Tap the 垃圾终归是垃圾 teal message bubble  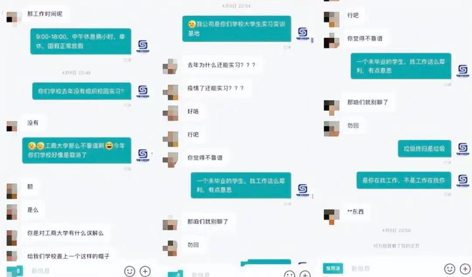(424, 148)
